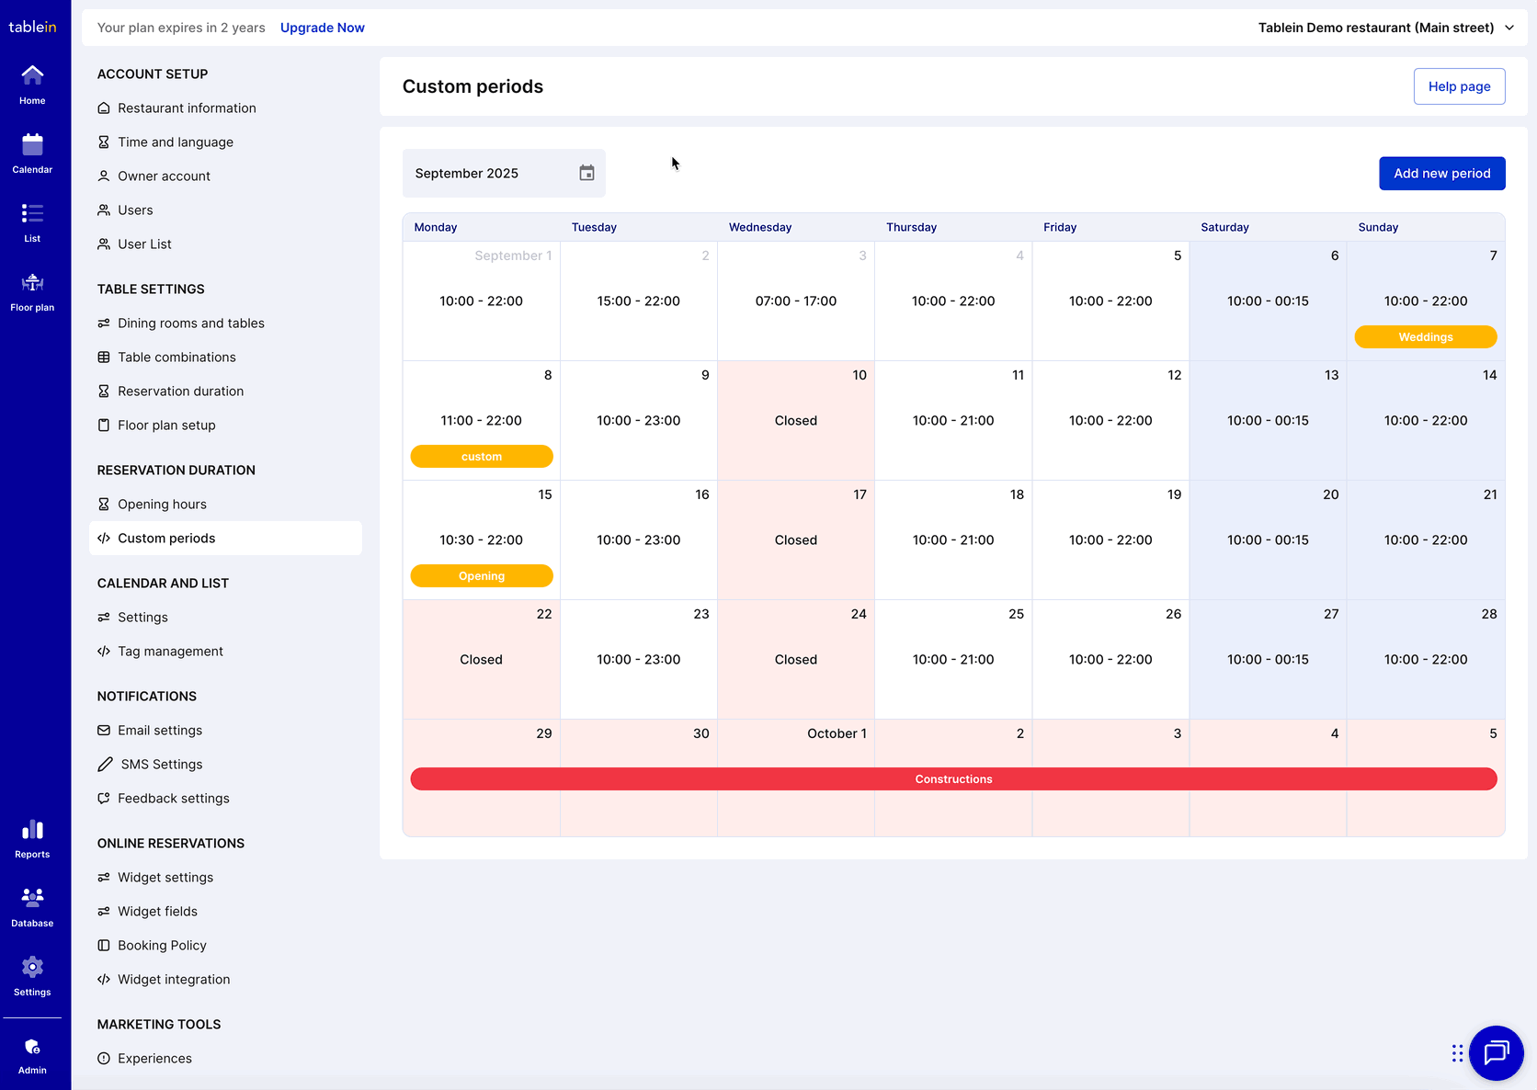This screenshot has width=1537, height=1090.
Task: Click the Upgrade Now link
Action: [323, 28]
